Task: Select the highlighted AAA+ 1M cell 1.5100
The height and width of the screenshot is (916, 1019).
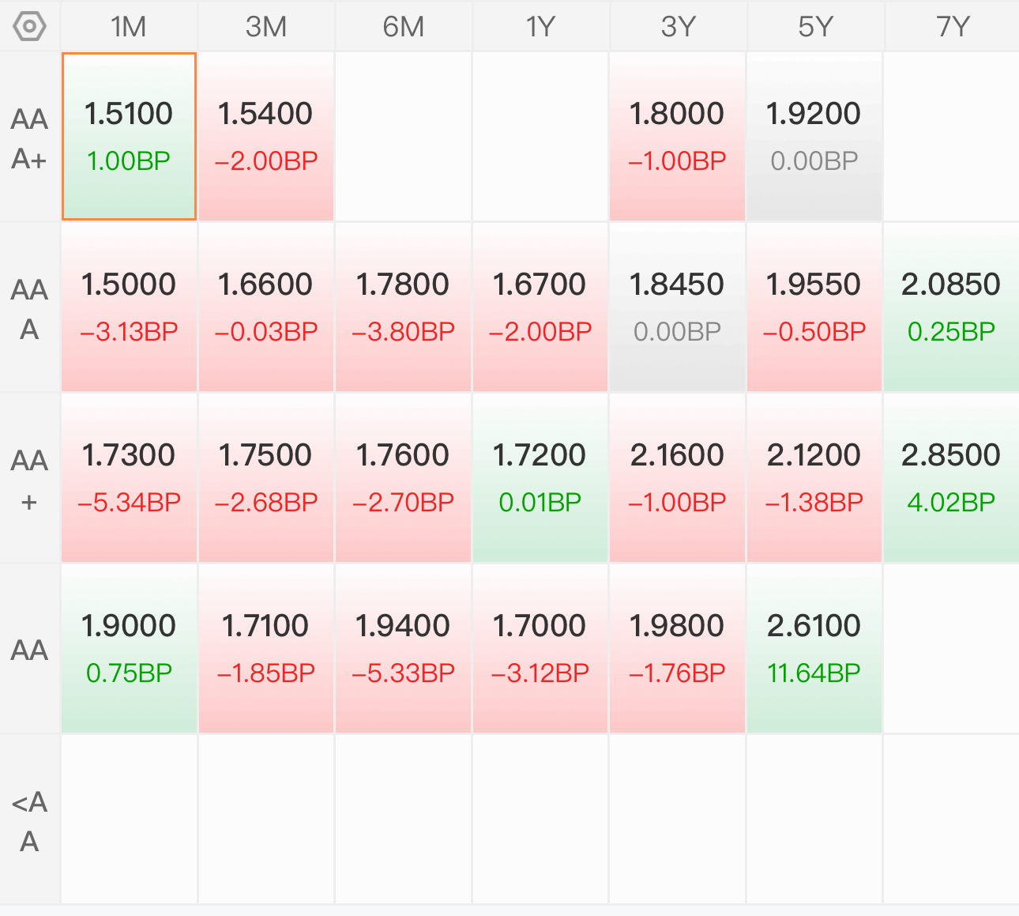Action: (x=129, y=137)
